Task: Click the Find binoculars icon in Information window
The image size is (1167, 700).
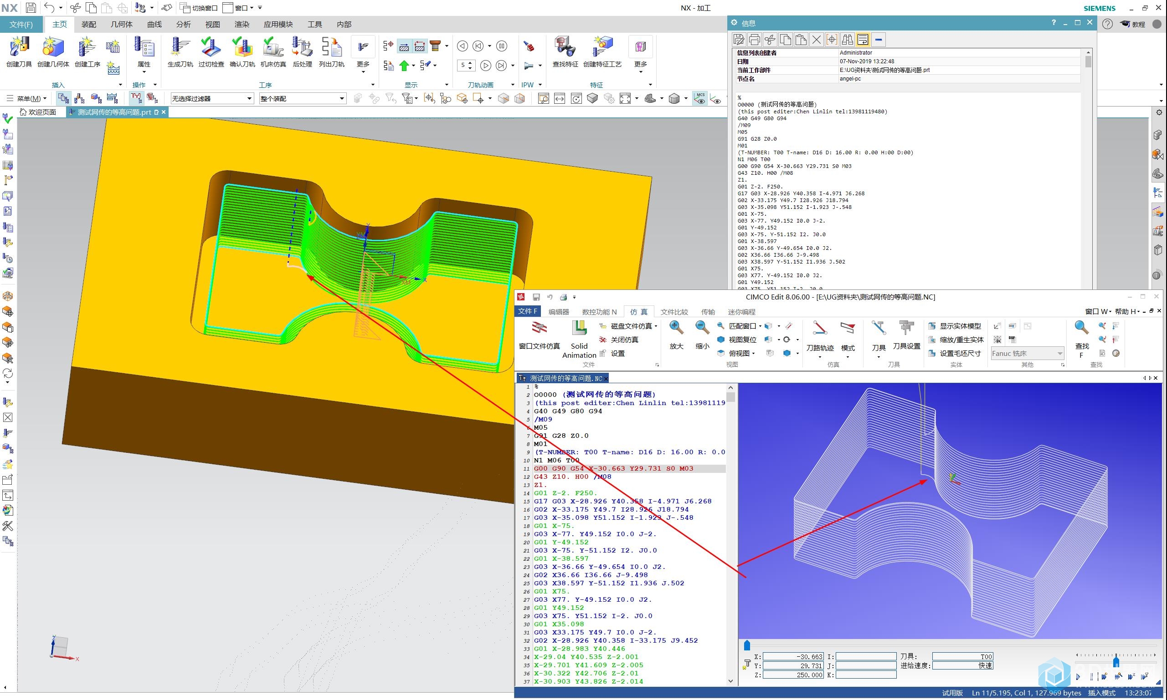Action: (x=847, y=40)
